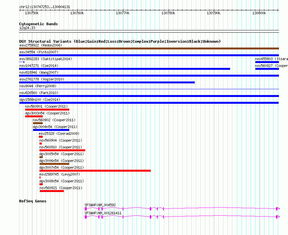The image size is (288, 235).
Task: Click the 130760k ruler position label
Action: [x=77, y=13]
